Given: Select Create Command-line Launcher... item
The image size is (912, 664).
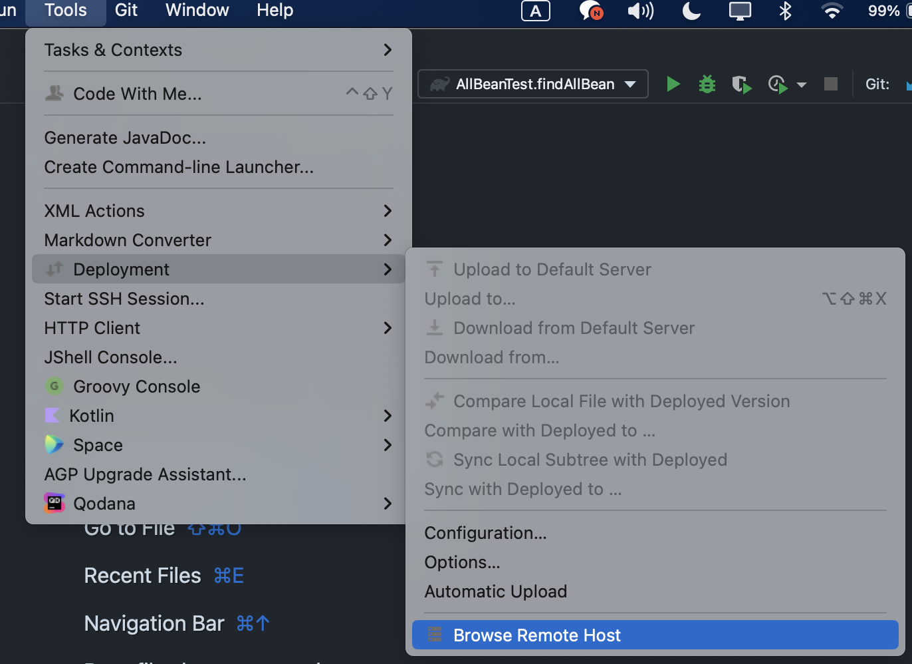Looking at the screenshot, I should pyautogui.click(x=219, y=167).
